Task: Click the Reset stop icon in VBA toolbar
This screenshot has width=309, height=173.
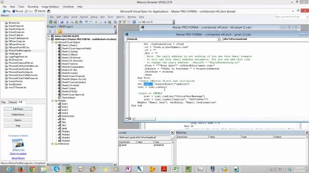Action: pos(105,22)
